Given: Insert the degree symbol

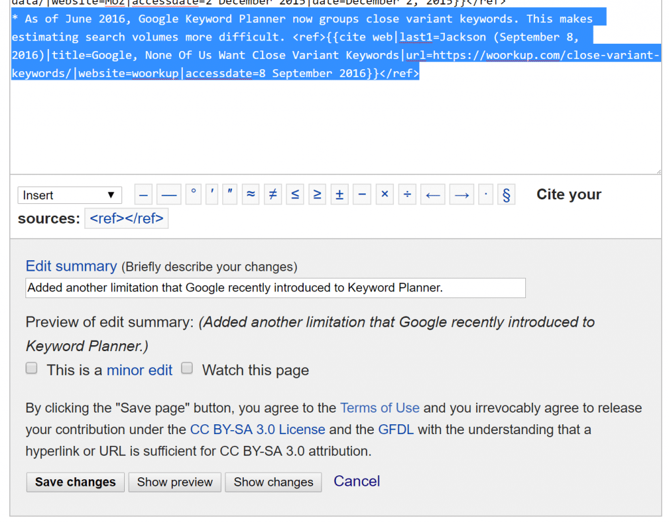Looking at the screenshot, I should pyautogui.click(x=193, y=194).
